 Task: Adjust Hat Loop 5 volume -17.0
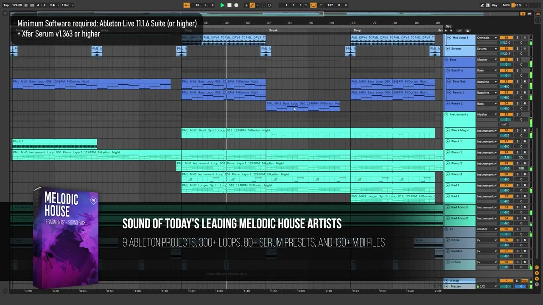tap(506, 43)
